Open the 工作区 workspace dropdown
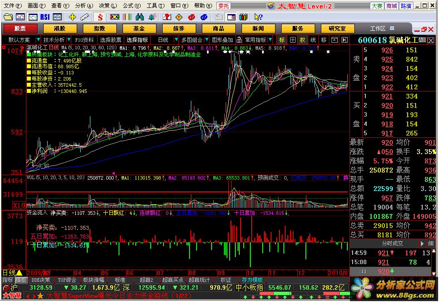 [392, 28]
